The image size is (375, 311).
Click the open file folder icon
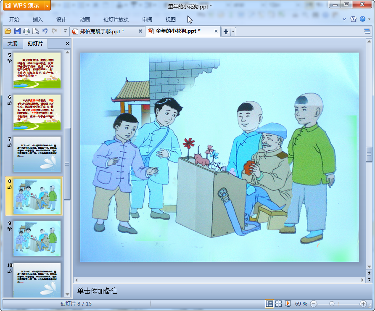coord(8,31)
